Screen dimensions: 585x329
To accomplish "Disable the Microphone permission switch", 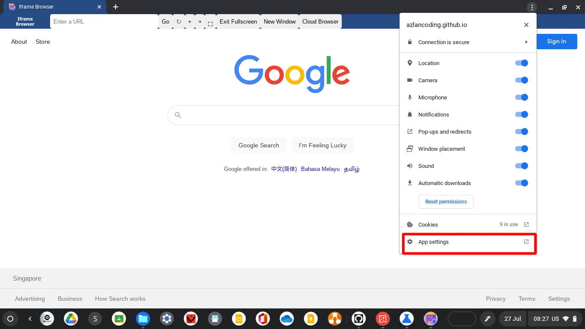I will [522, 97].
